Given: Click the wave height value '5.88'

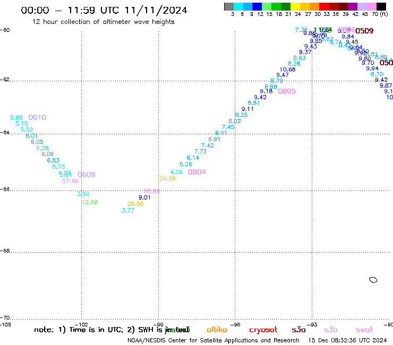Looking at the screenshot, I should [16, 117].
